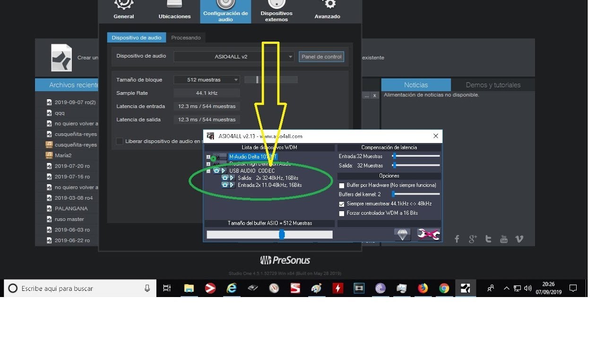This screenshot has width=605, height=340.
Task: Click the ASIO4ALL wrench advanced-mode icon
Action: (429, 235)
